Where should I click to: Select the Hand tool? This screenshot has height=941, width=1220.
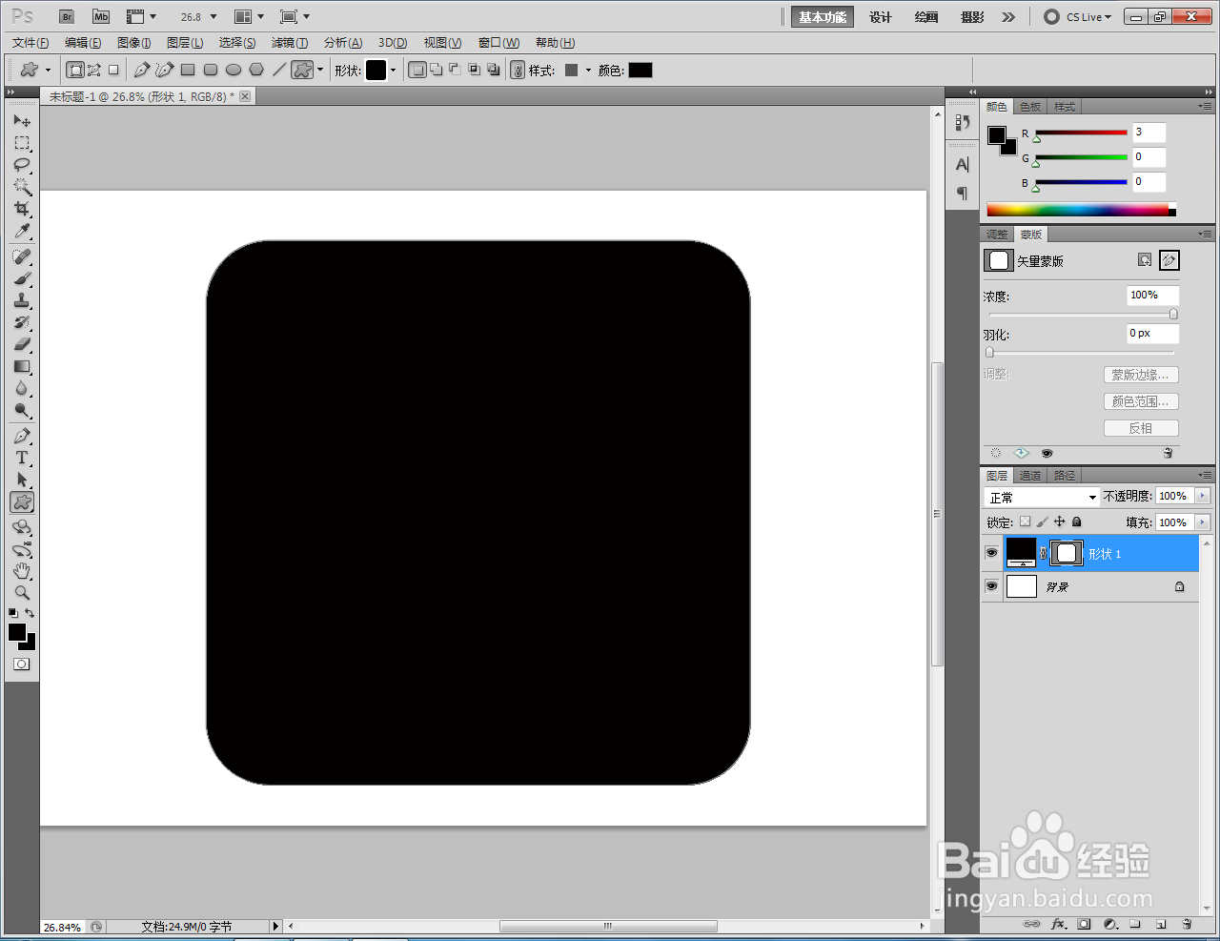pyautogui.click(x=22, y=570)
